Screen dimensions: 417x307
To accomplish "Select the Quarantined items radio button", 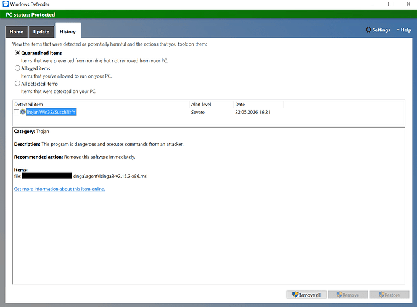I will (17, 53).
